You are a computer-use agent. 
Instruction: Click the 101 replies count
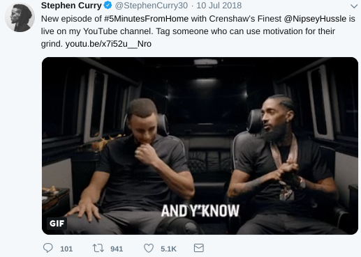pos(66,249)
